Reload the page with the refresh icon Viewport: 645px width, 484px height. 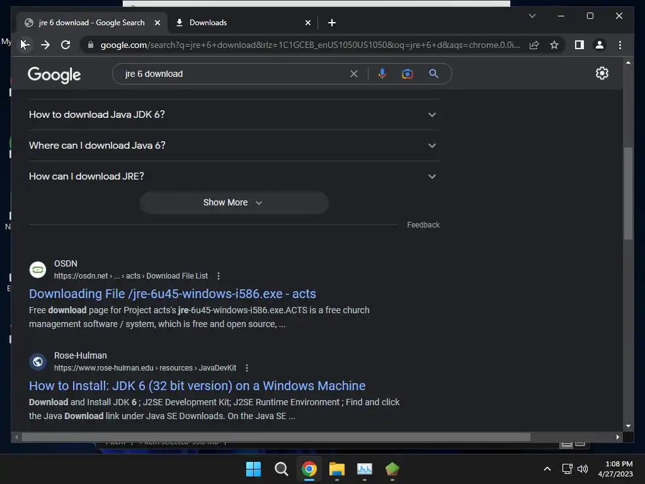66,45
